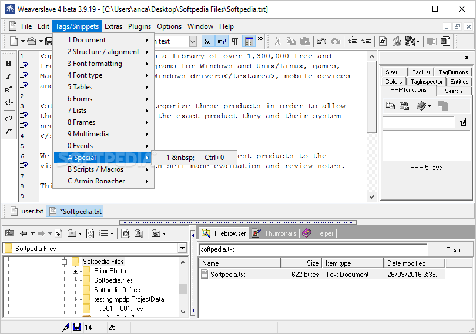Click the Outdent lines icon
Screen dimensions: 476x334
367,41
